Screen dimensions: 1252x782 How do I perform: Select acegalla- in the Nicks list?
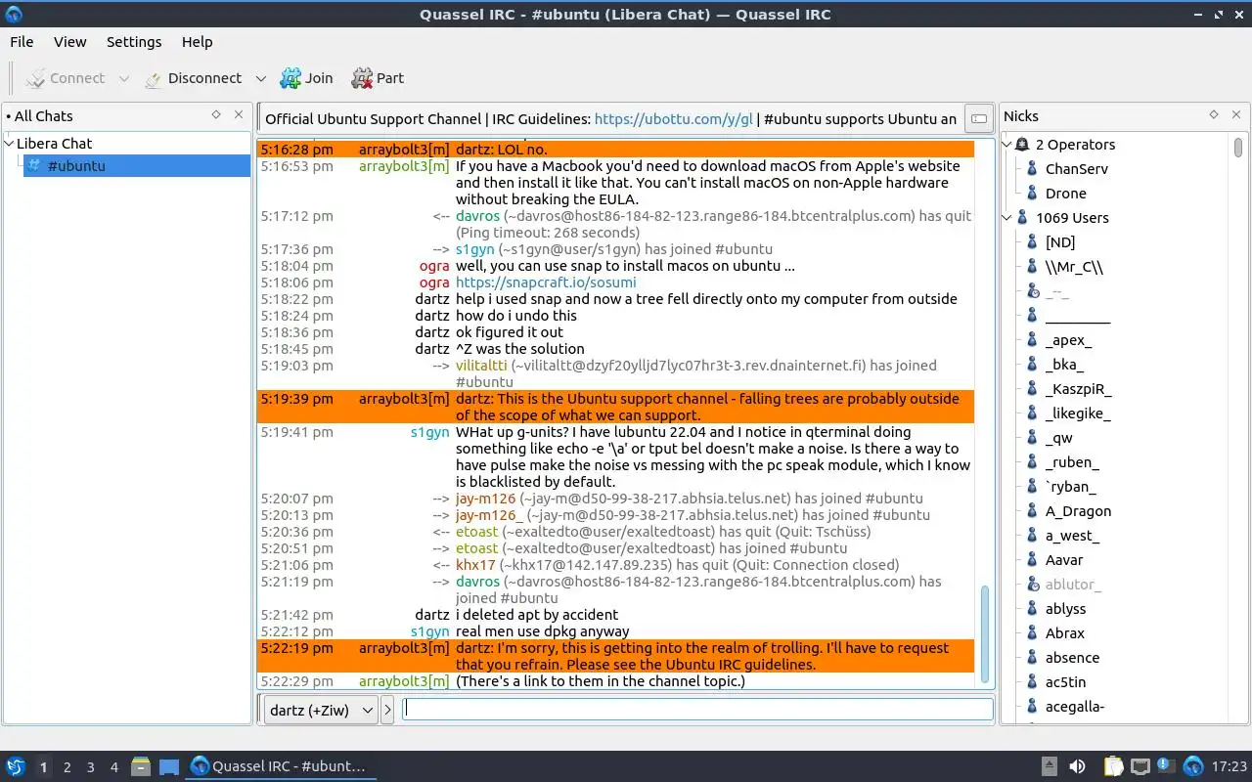coord(1075,707)
